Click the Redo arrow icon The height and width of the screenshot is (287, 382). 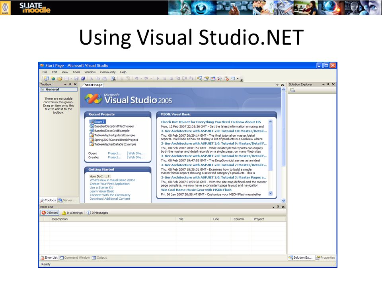tap(146, 79)
